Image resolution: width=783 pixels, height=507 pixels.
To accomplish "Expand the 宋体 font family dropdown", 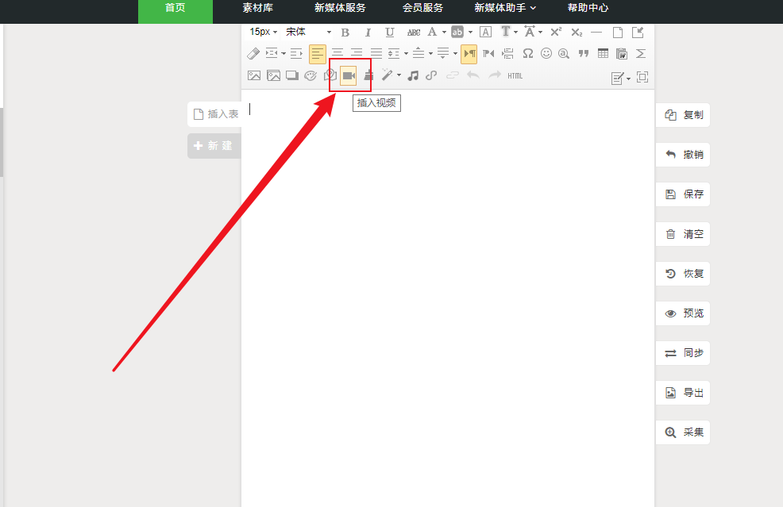I will (309, 33).
